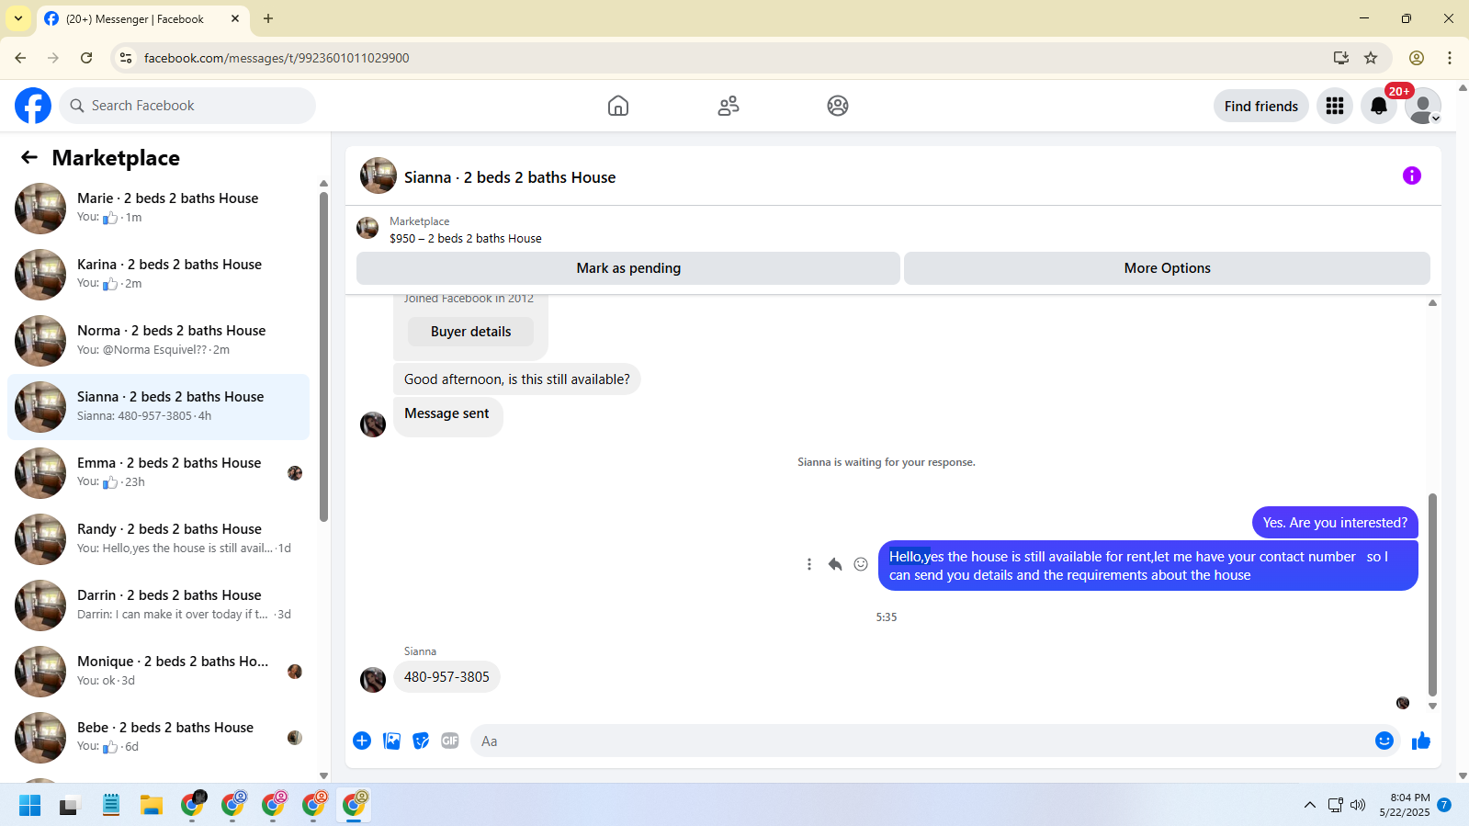Attach a photo with the image icon
1469x826 pixels.
pos(391,741)
